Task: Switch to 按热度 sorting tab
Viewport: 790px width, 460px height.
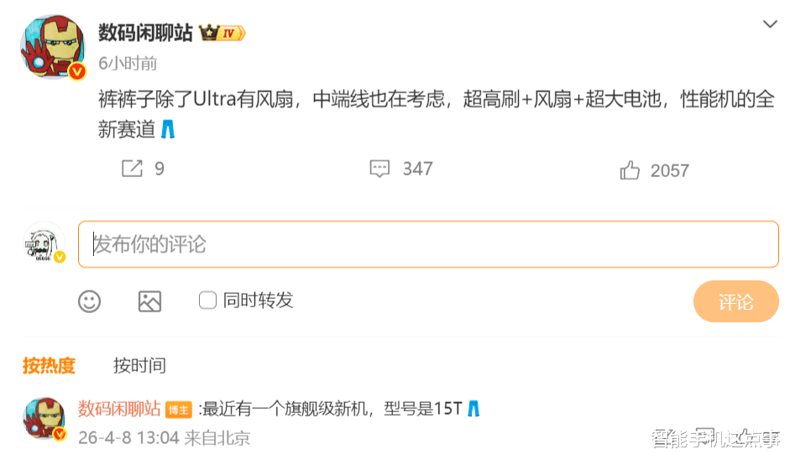Action: [49, 365]
